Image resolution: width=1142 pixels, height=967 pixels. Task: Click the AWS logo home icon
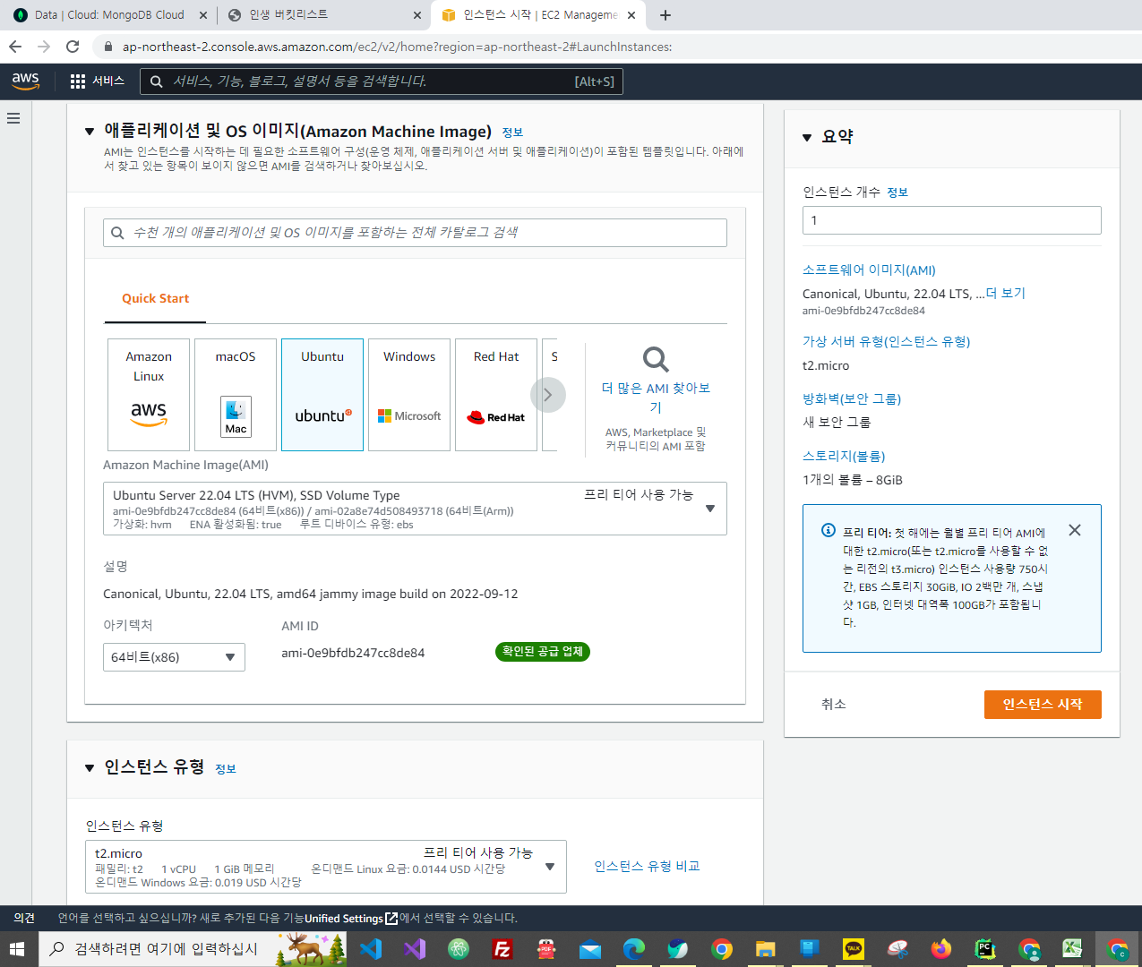[x=26, y=81]
